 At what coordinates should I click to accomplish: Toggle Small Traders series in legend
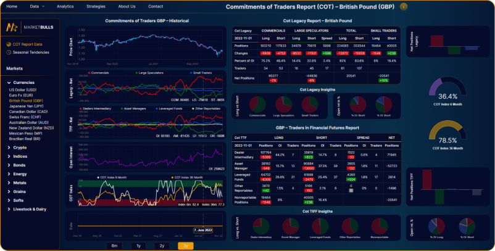pyautogui.click(x=201, y=73)
